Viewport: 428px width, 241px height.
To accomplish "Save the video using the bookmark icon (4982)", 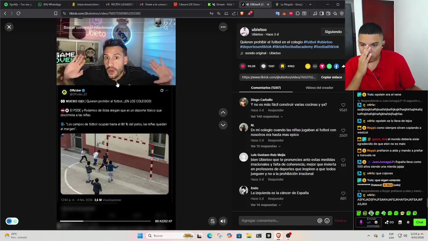I will pos(282,66).
